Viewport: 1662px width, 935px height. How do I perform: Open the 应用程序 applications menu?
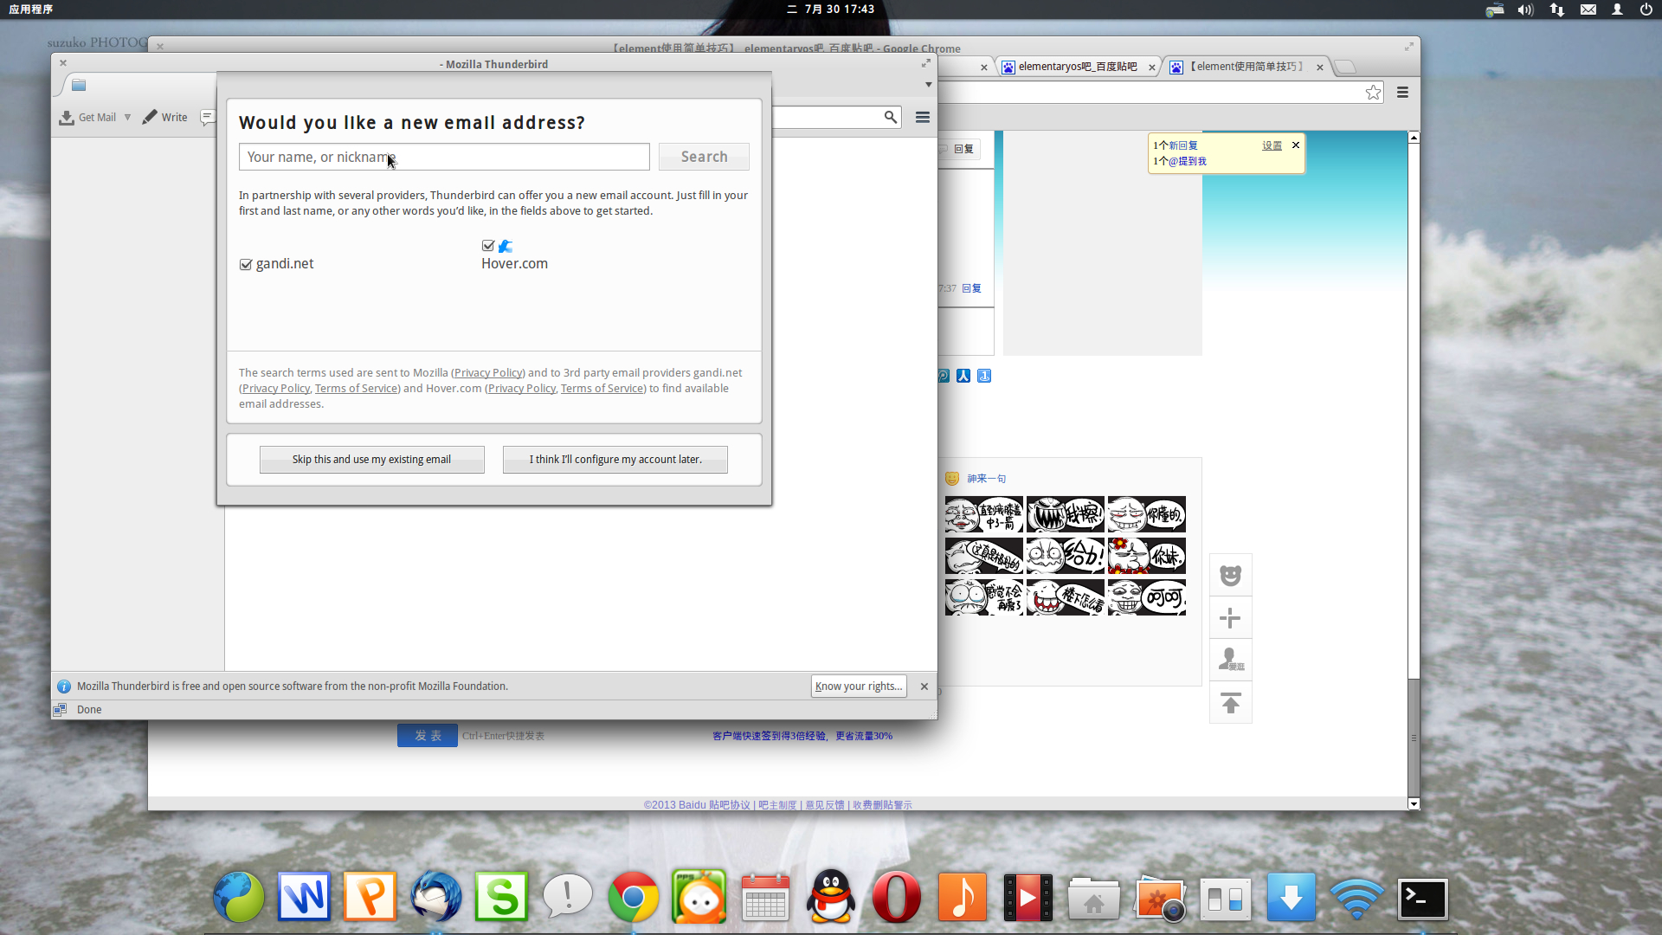click(x=31, y=10)
